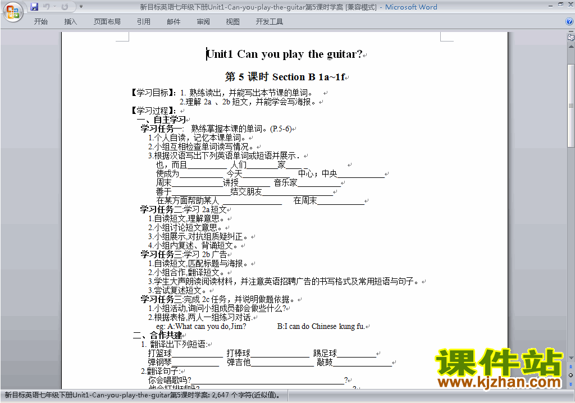Click the line '3.尝试复述短文。'
Screen dimensions: 575x403
(177, 290)
